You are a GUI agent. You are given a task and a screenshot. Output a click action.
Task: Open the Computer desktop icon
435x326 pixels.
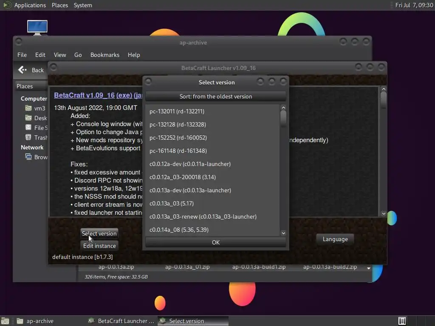click(x=37, y=28)
